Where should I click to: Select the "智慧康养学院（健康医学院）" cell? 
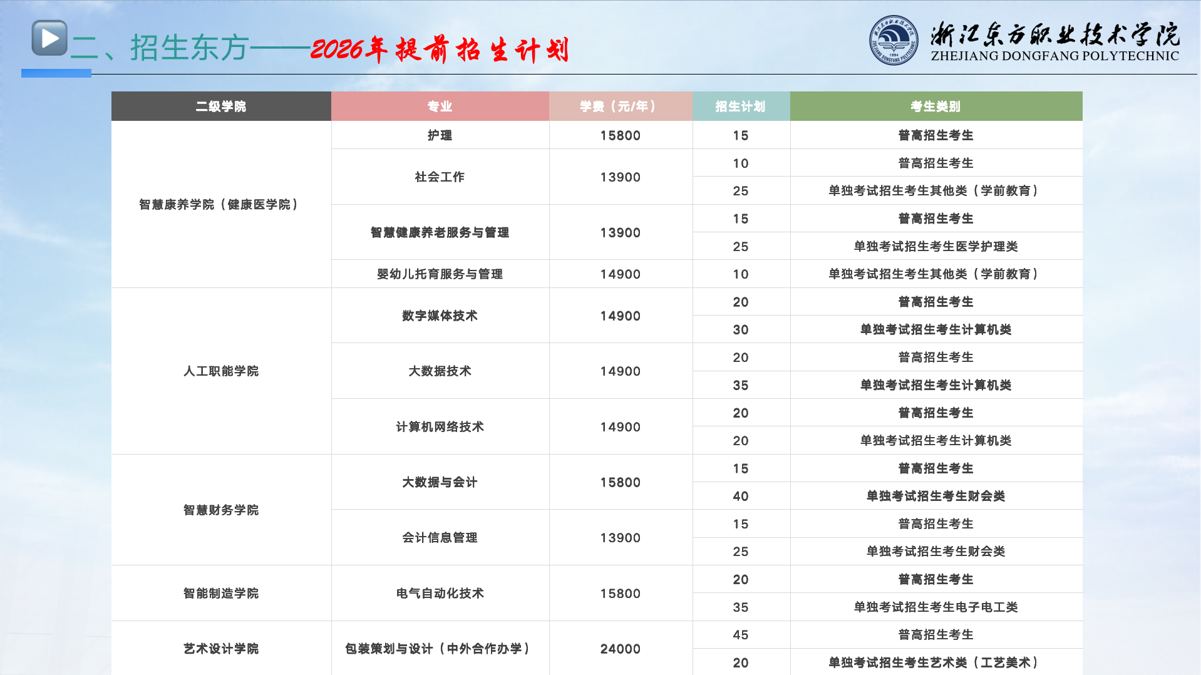[x=221, y=204]
